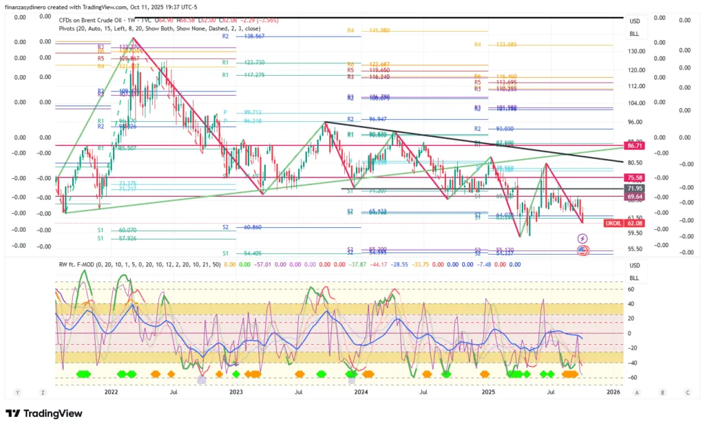
Task: Open the USD currency selector on price chart
Action: coord(634,21)
